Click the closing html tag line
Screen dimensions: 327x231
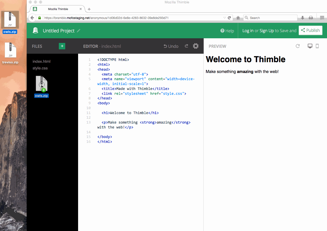click(105, 142)
